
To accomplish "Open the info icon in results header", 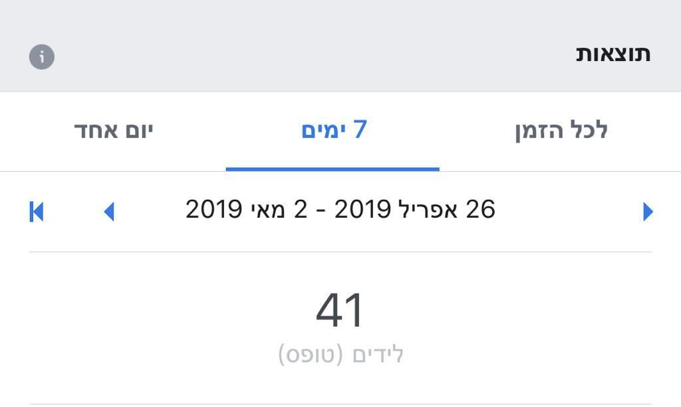I will click(42, 57).
